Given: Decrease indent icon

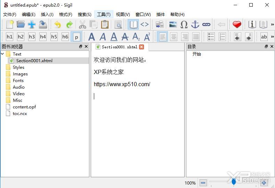Looking at the screenshot, I should click(237, 36).
